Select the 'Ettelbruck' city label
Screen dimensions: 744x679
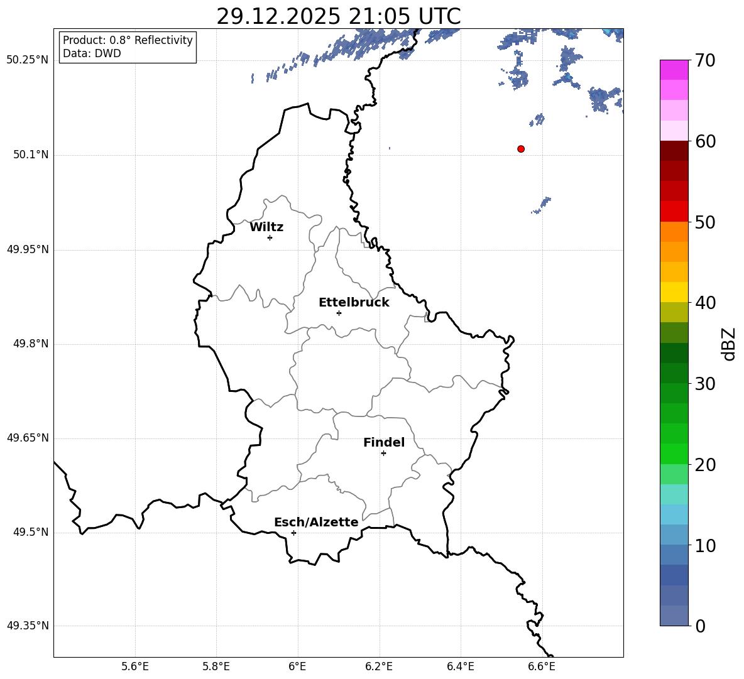354,303
